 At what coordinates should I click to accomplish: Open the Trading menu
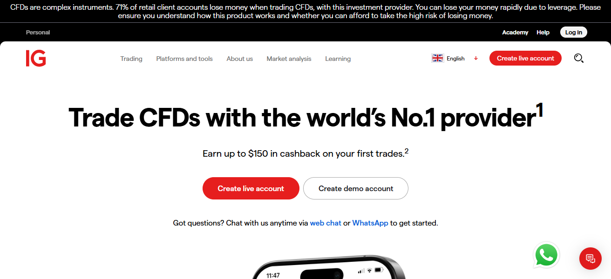tap(131, 59)
